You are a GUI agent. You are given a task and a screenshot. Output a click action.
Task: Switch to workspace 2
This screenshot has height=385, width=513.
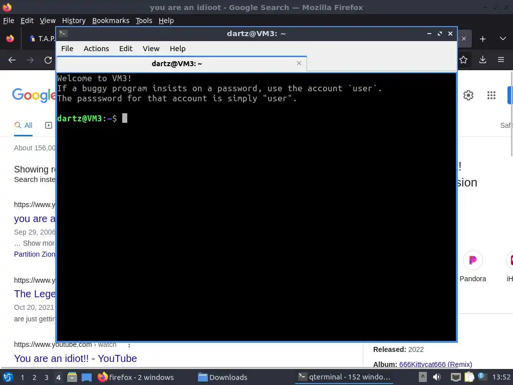(x=35, y=377)
